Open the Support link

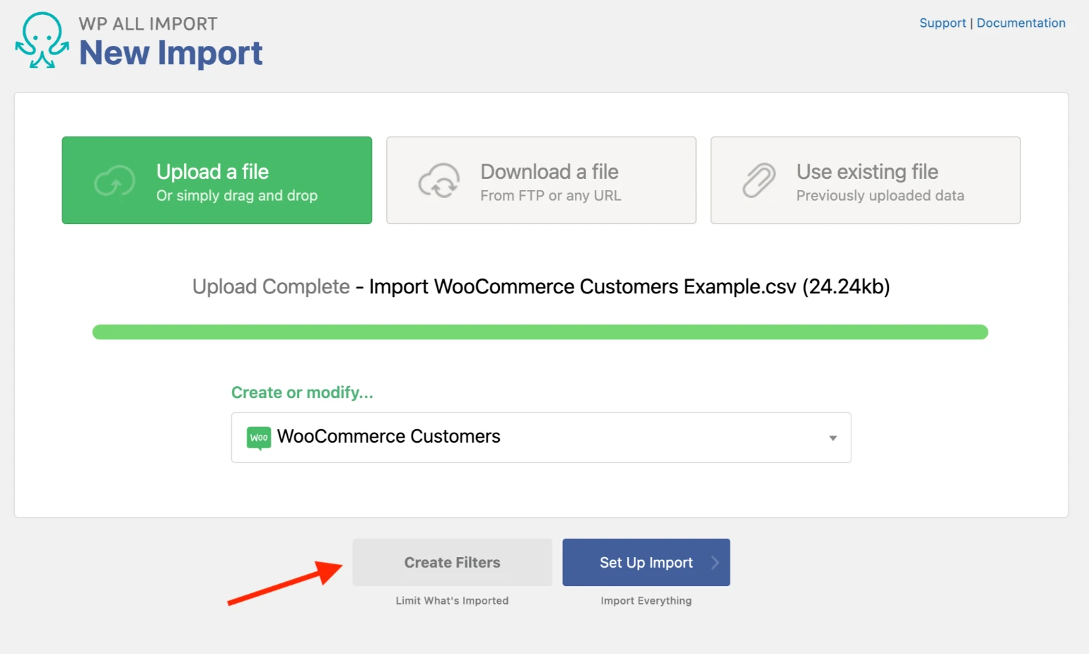(x=943, y=23)
